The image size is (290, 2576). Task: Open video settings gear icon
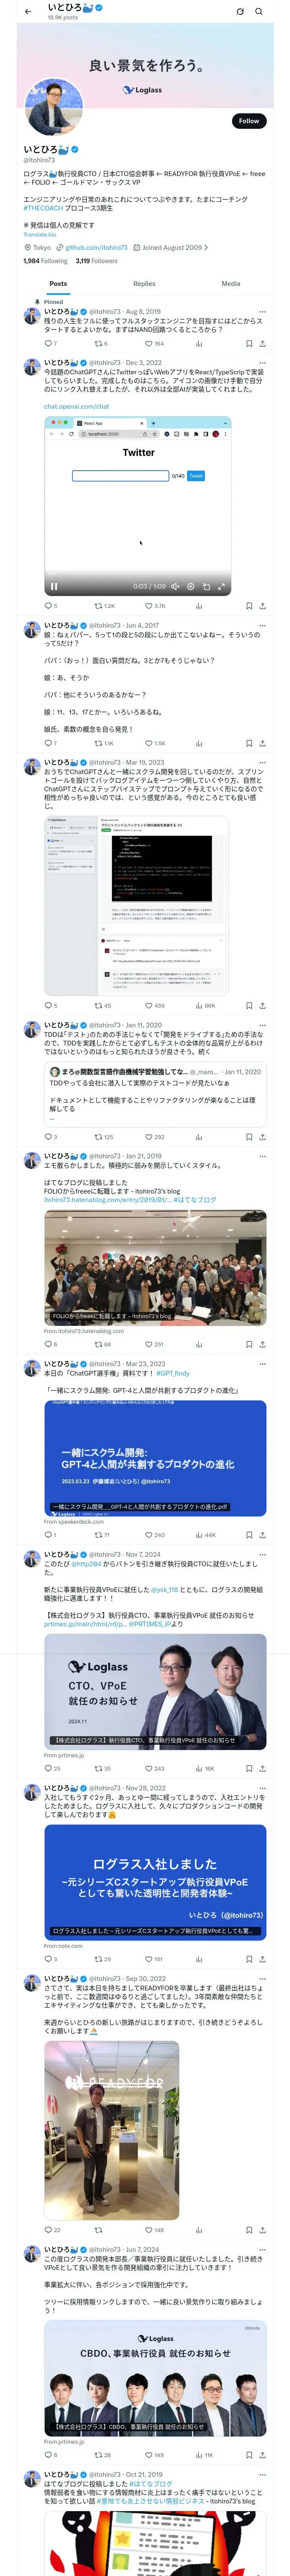tap(190, 587)
